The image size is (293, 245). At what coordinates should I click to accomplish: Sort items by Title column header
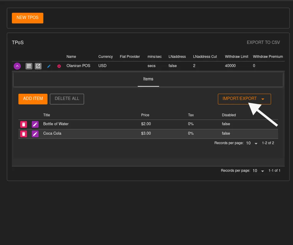coord(47,115)
